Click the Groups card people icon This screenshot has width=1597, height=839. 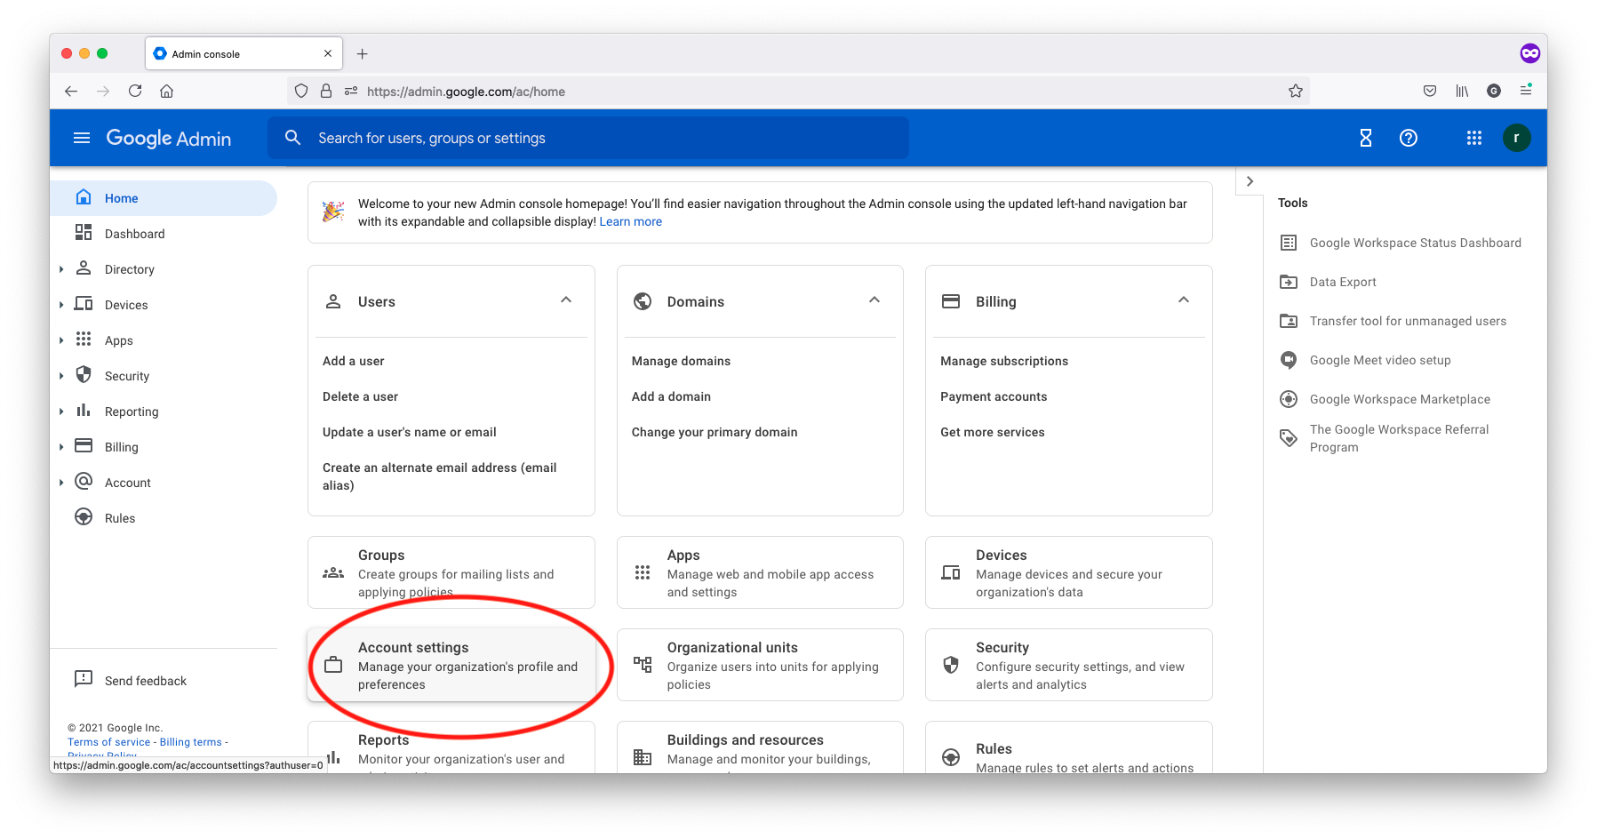pyautogui.click(x=333, y=573)
